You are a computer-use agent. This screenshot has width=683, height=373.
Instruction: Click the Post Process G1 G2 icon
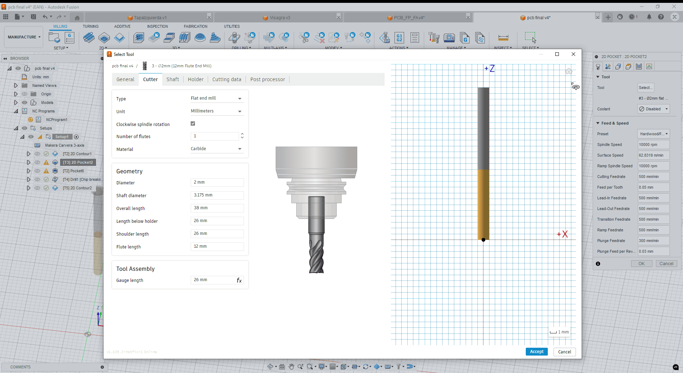click(x=399, y=37)
